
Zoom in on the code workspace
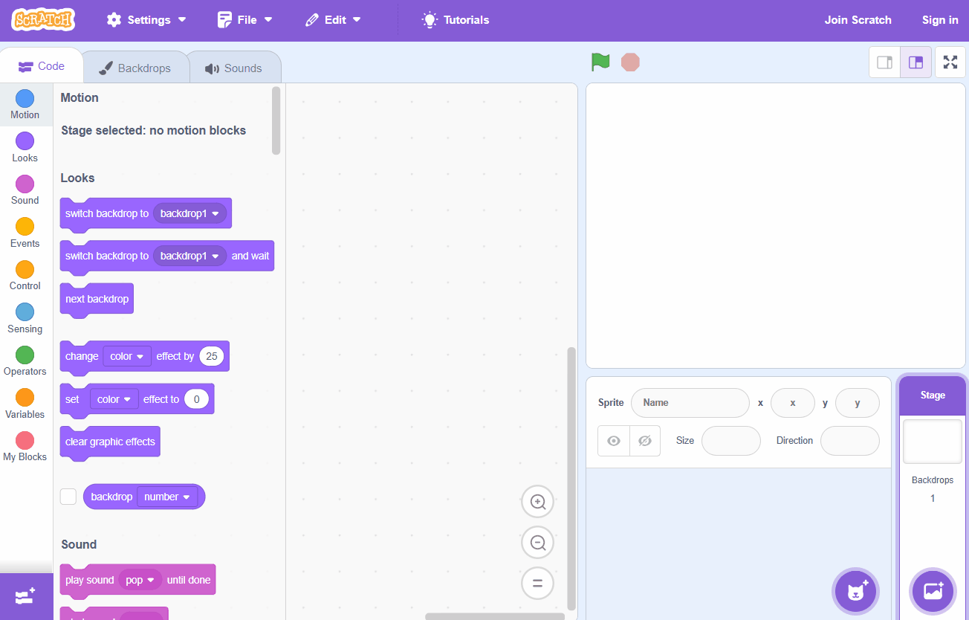coord(537,502)
